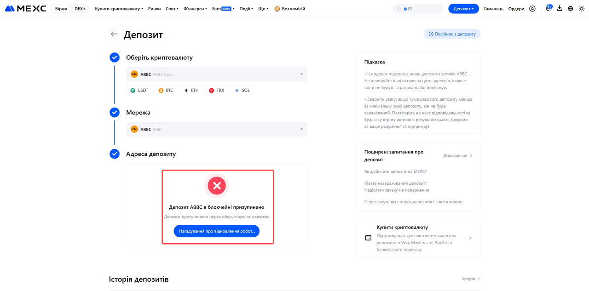Click the card icon in Купити криптовалюту panel
Image resolution: width=589 pixels, height=291 pixels.
[368, 238]
